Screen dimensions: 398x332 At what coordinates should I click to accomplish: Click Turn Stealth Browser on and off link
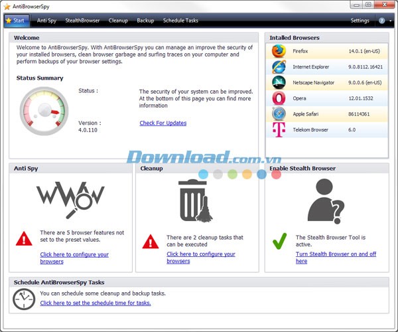[x=336, y=258]
